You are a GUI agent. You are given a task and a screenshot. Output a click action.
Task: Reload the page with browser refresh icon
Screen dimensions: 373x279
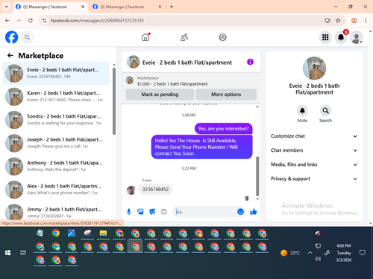31,21
